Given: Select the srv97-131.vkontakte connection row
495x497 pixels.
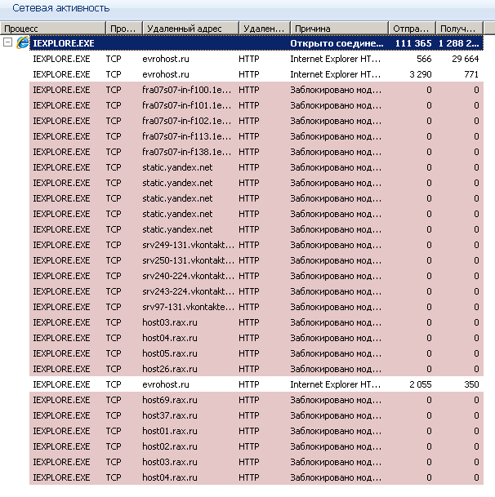Looking at the screenshot, I should click(x=188, y=307).
